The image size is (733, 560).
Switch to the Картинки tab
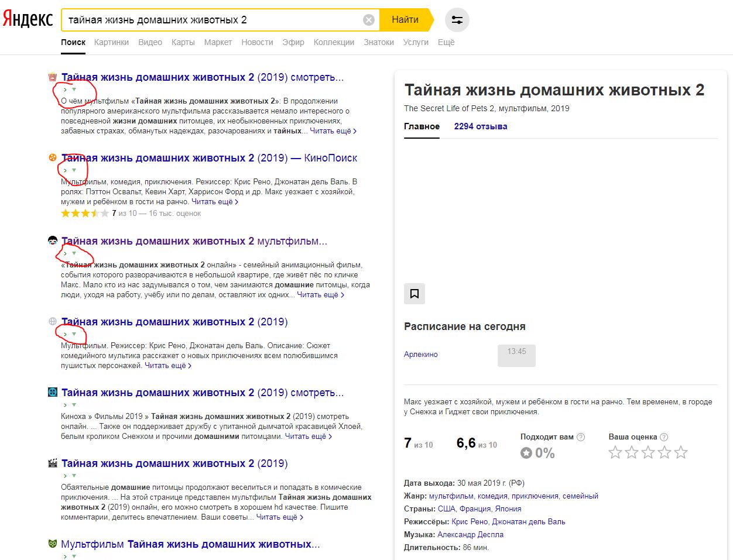pos(111,42)
